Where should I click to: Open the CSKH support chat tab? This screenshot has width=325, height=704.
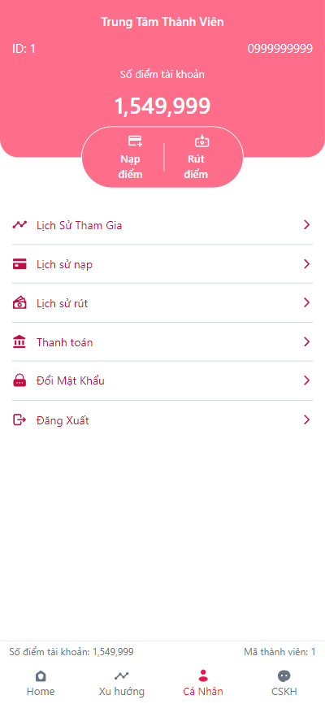point(284,684)
